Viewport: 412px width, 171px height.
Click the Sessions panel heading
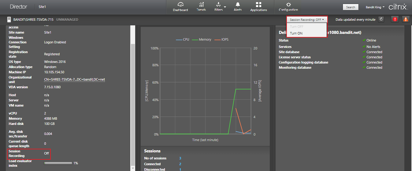pos(152,151)
